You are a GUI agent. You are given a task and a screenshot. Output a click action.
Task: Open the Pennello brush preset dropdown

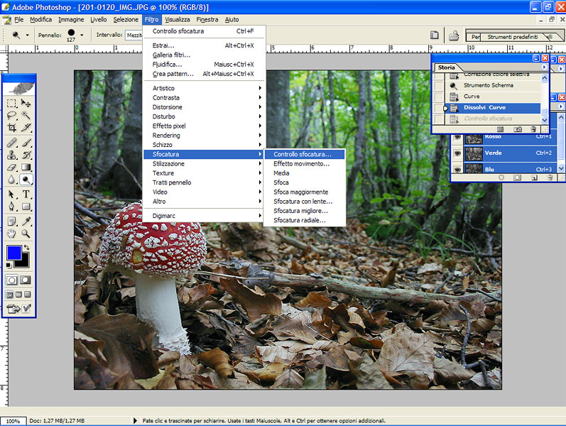(x=82, y=35)
